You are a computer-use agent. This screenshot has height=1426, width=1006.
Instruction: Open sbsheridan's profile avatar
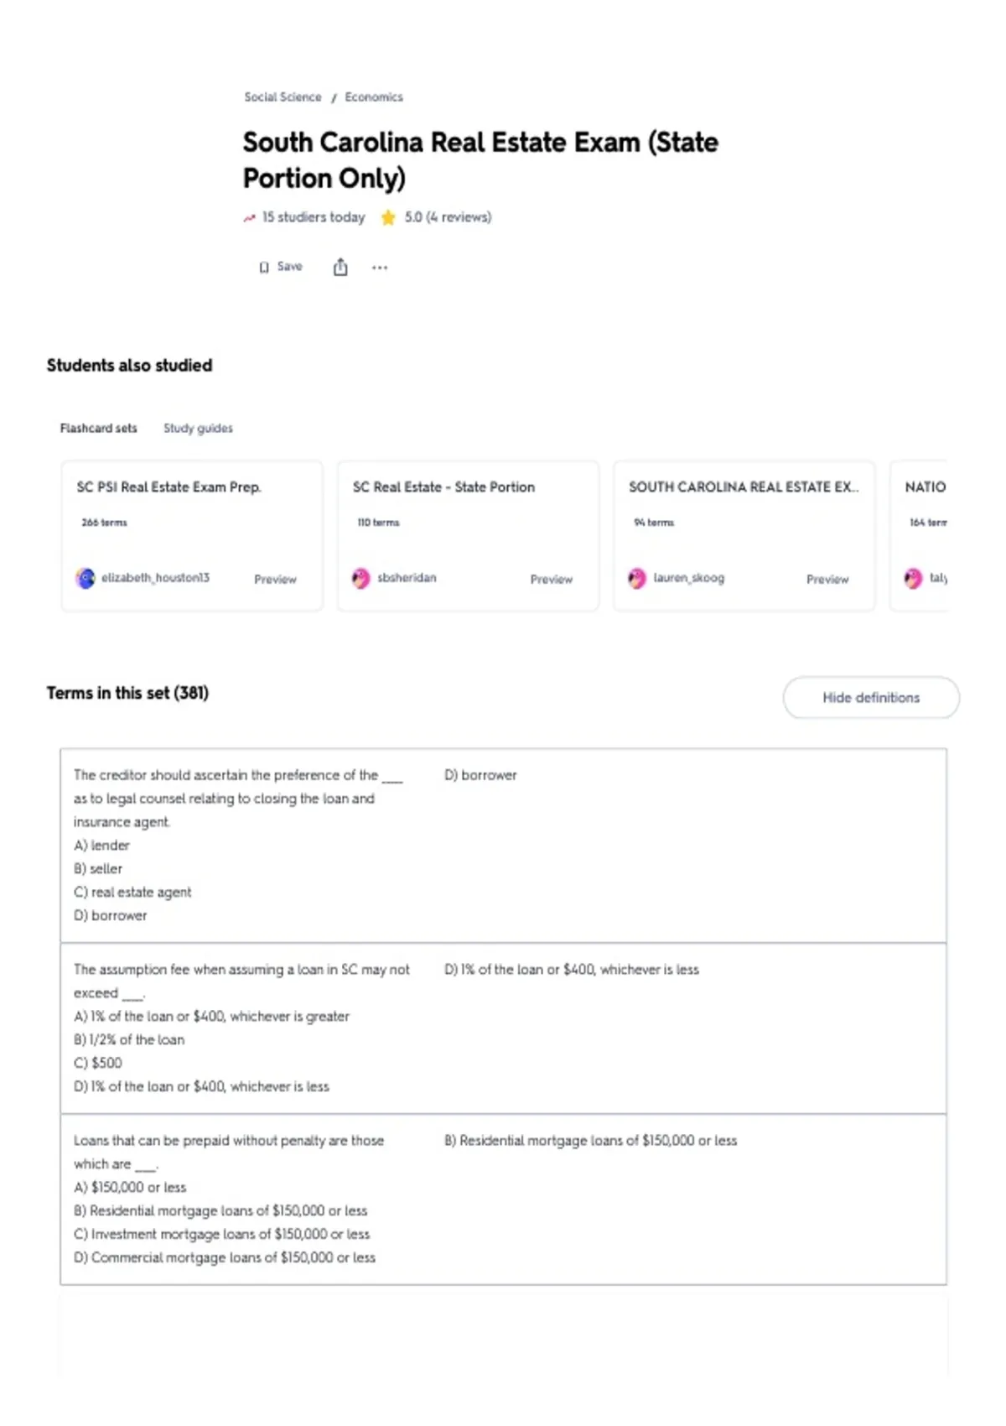tap(361, 578)
